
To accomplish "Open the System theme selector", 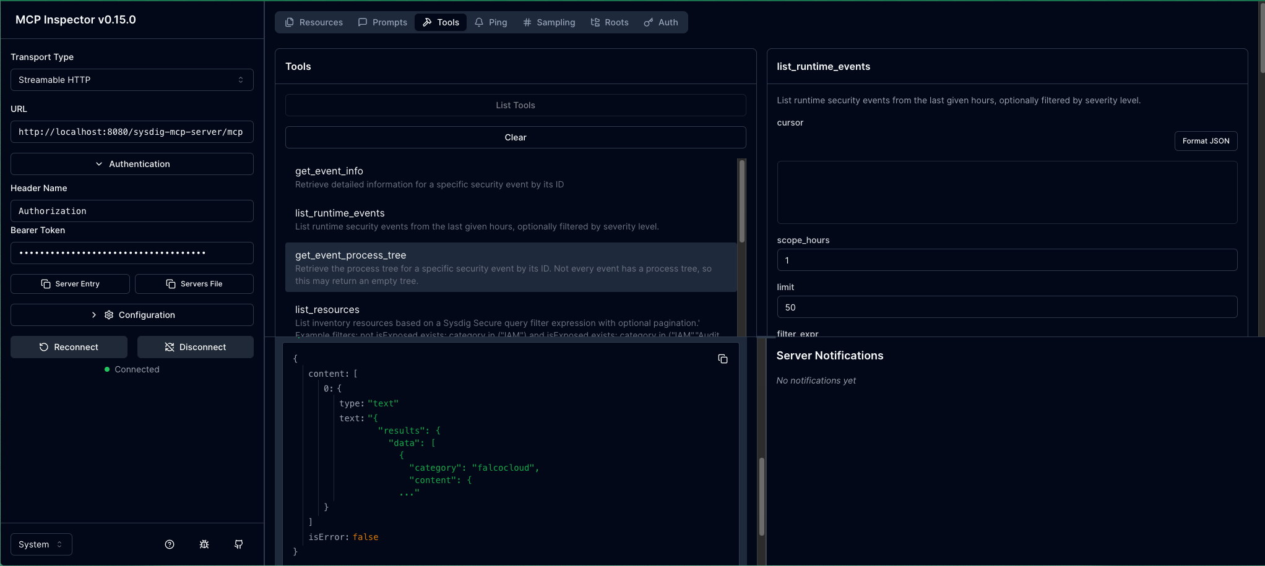I will [x=41, y=544].
